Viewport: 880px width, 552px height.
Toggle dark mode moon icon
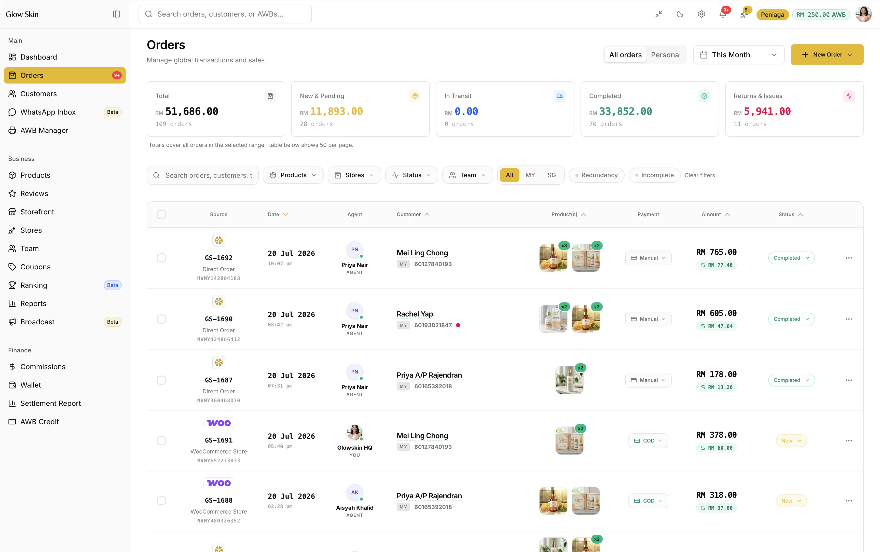[680, 14]
